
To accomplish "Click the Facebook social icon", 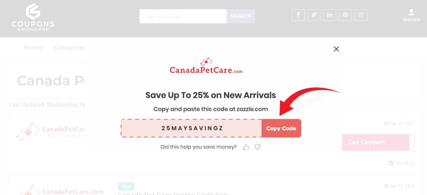I will (x=298, y=15).
